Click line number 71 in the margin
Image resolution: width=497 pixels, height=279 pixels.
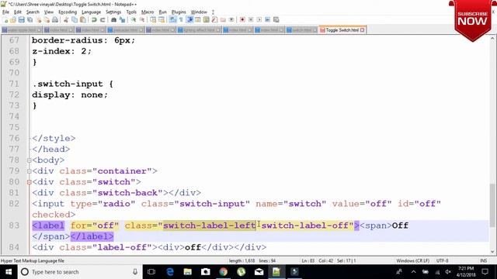pos(14,84)
